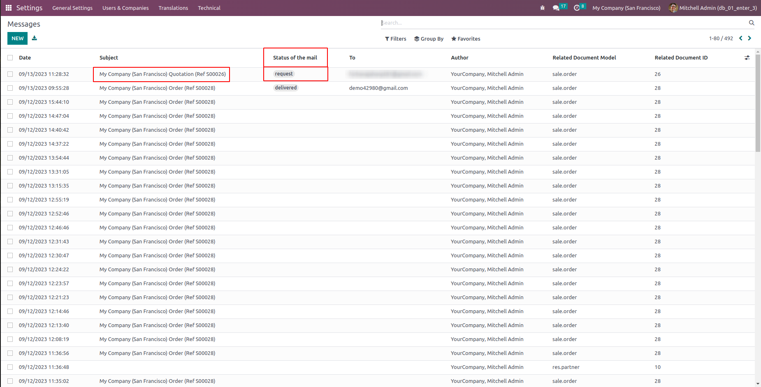The image size is (761, 387).
Task: Open Mitchell Admin user menu
Action: [713, 8]
